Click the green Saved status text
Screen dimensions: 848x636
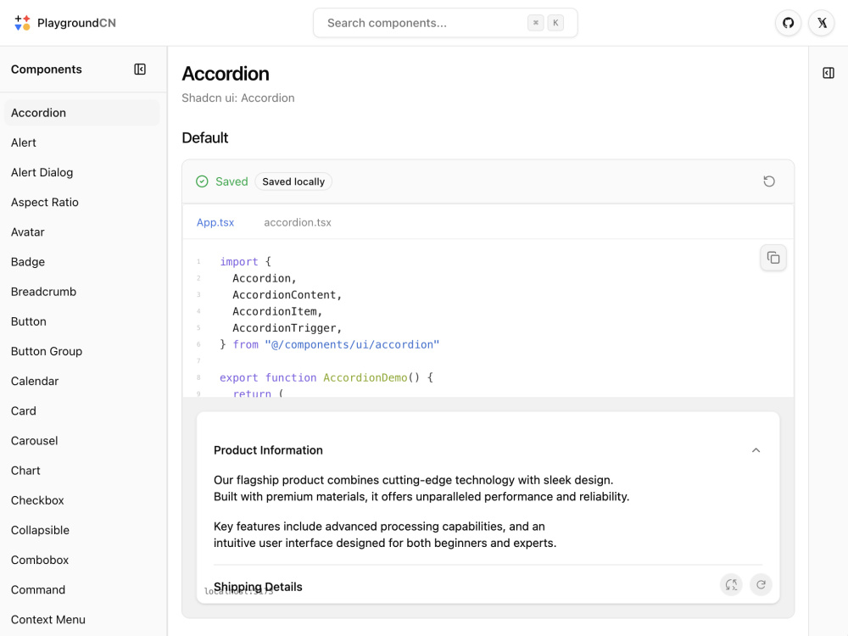point(232,181)
